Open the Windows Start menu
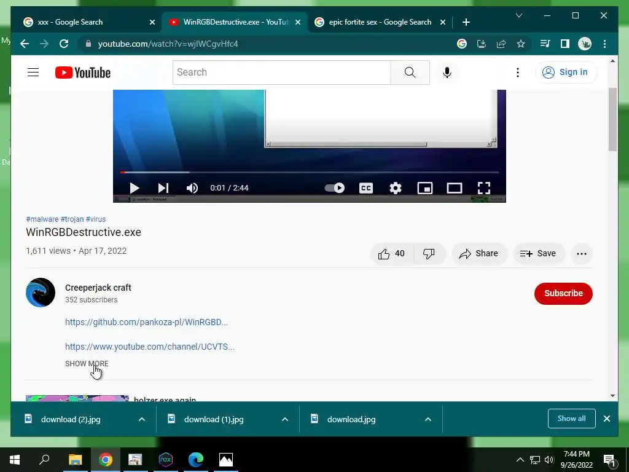 click(x=15, y=460)
